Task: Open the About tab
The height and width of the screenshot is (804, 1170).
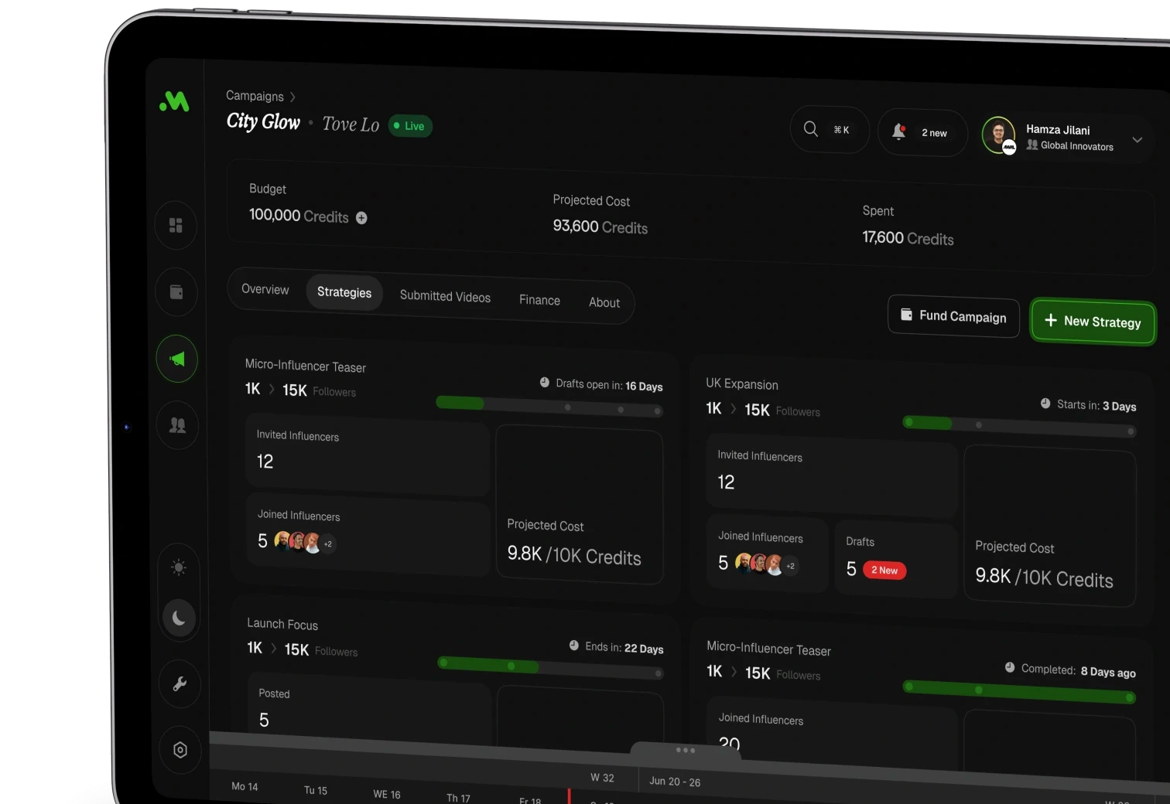Action: [x=604, y=302]
